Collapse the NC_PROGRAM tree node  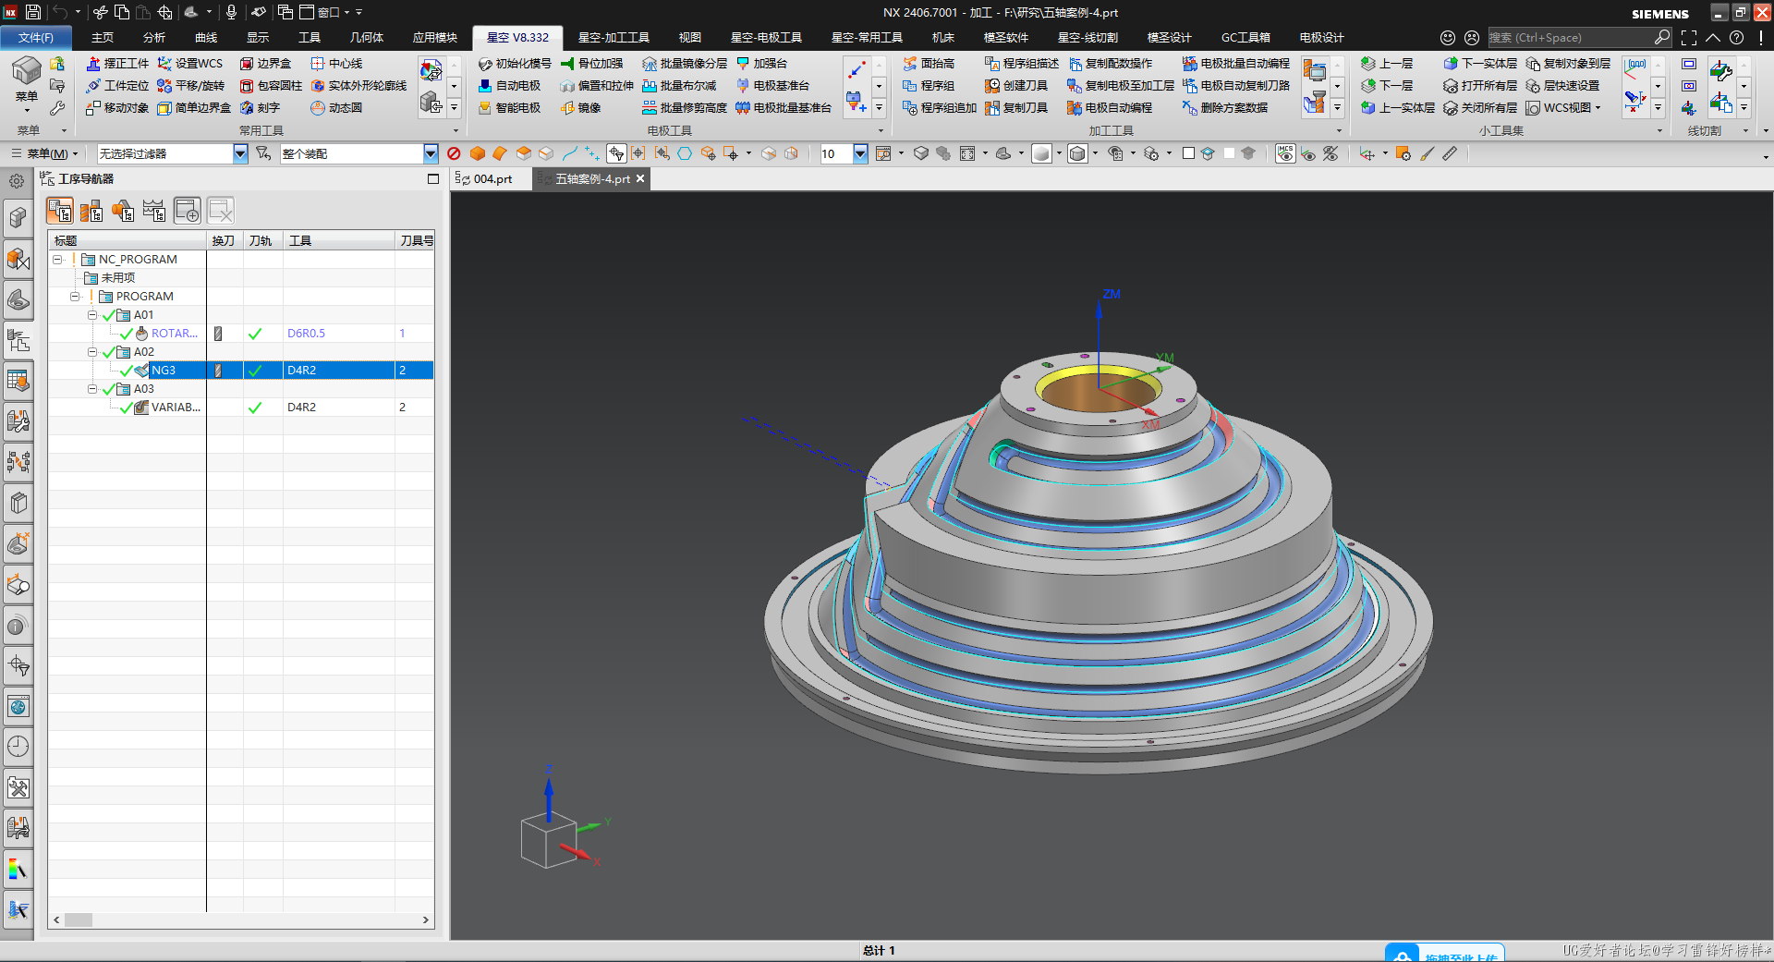57,260
